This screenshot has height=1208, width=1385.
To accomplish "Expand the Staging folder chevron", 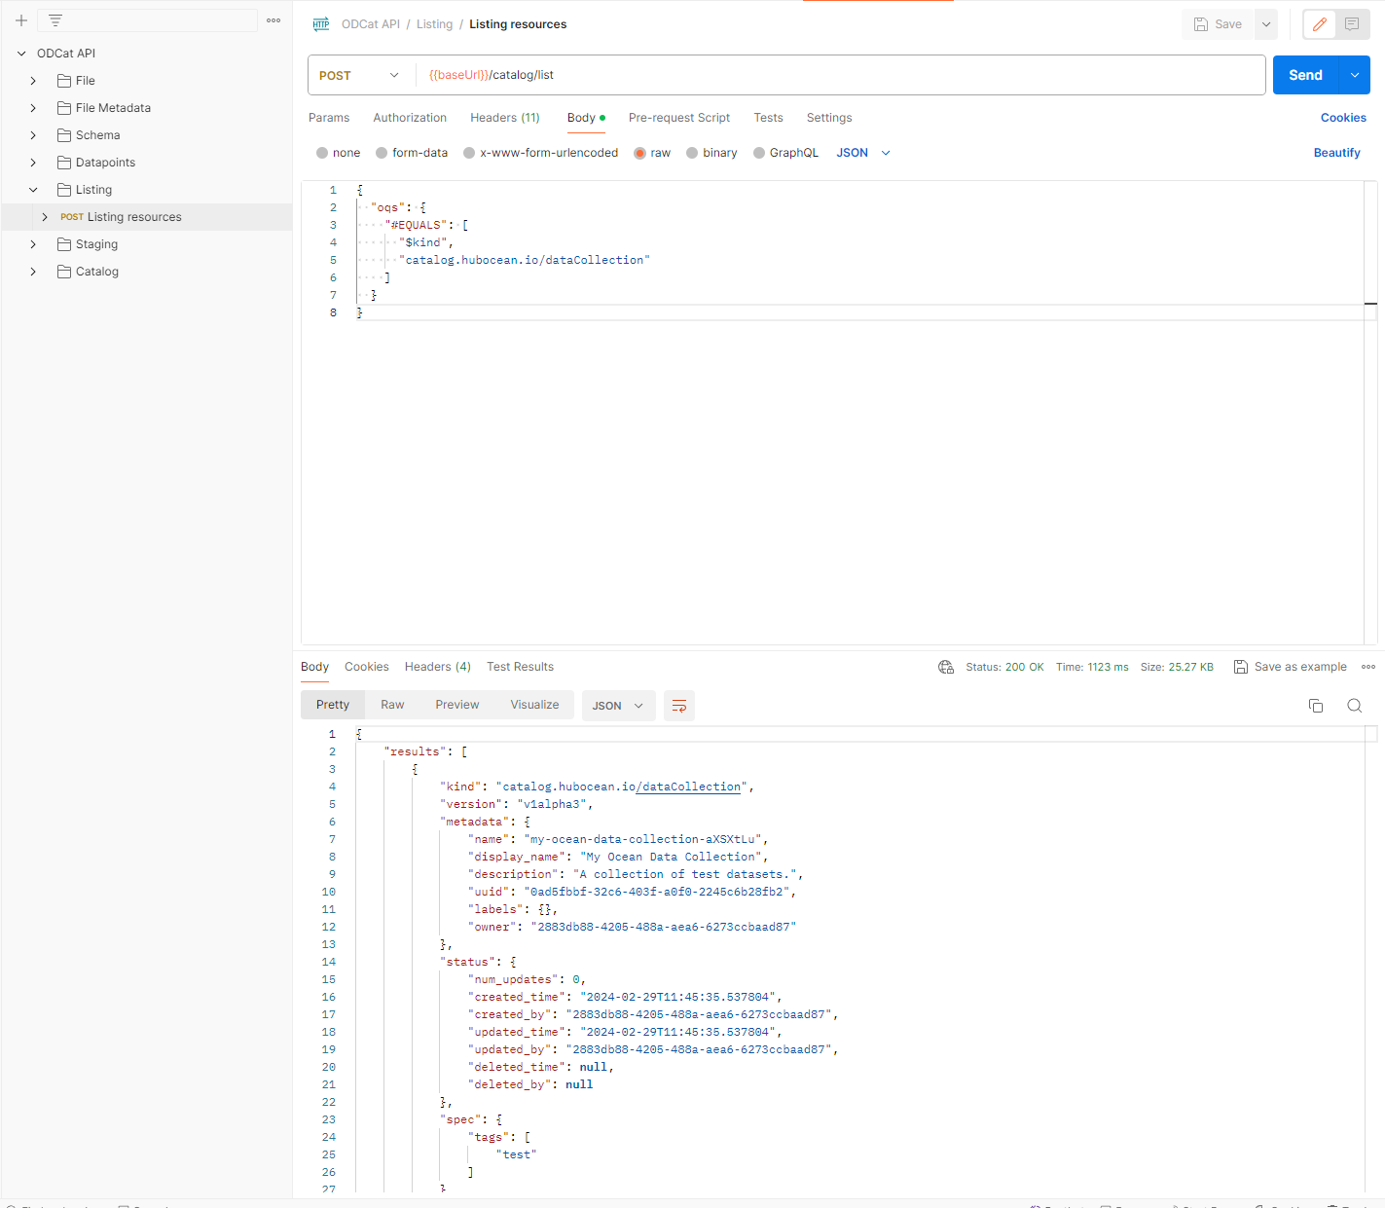I will (x=33, y=244).
